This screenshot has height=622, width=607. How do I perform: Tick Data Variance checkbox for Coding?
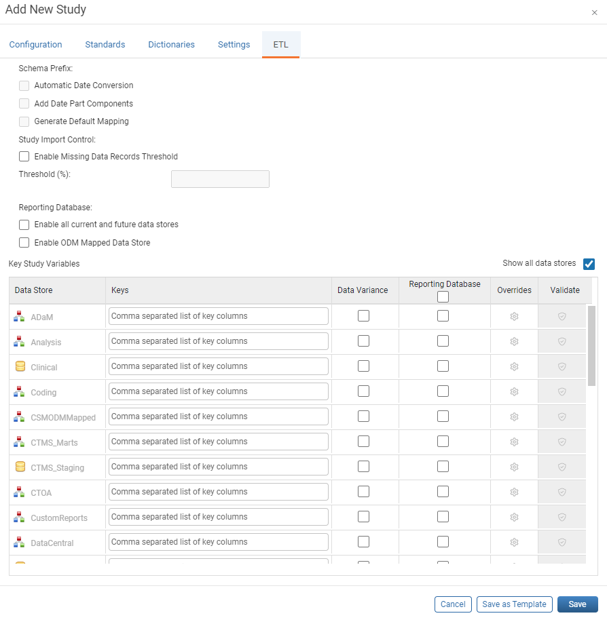click(x=363, y=391)
